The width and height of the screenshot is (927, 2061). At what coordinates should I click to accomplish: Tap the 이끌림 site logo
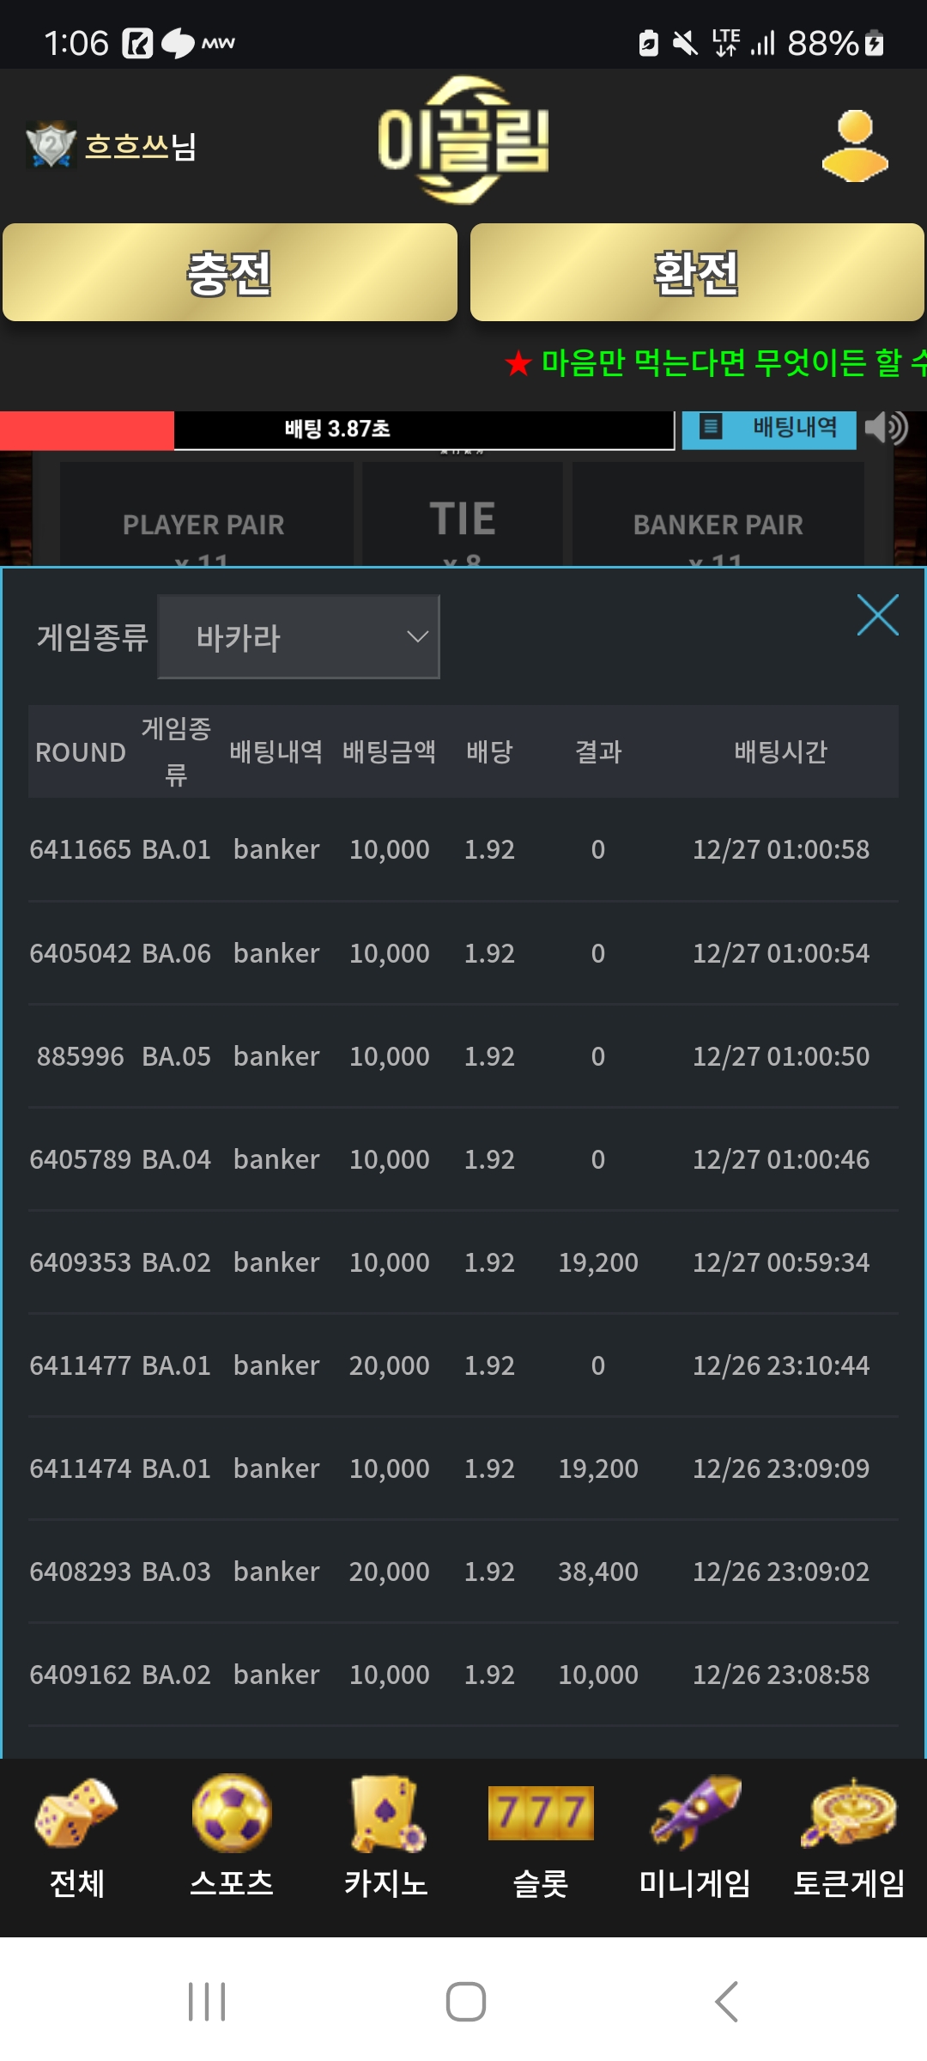click(x=463, y=141)
